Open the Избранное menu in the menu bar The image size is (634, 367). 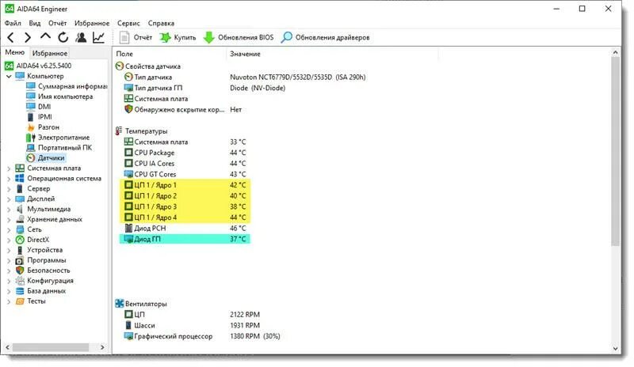click(92, 23)
